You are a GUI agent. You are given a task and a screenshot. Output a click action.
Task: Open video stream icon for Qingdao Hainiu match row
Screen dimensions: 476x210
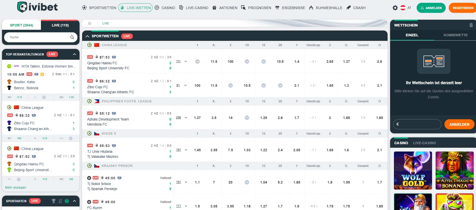114,57
